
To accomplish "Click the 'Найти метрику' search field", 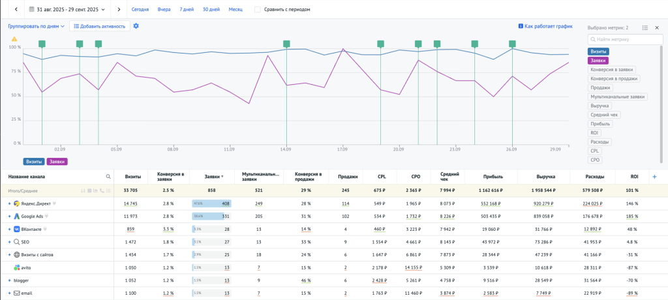I will click(624, 39).
